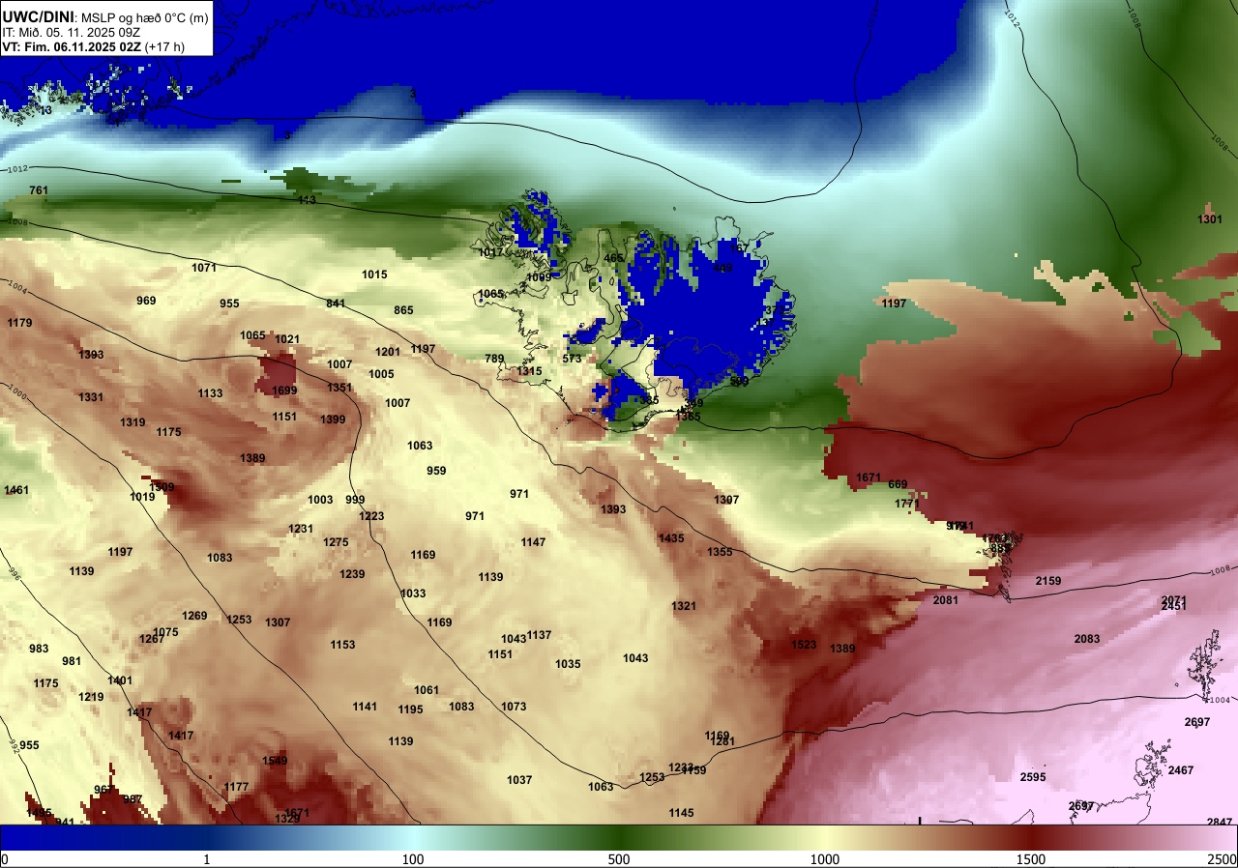Viewport: 1238px width, 868px height.
Task: Click the 1145 height value
Action: [681, 813]
